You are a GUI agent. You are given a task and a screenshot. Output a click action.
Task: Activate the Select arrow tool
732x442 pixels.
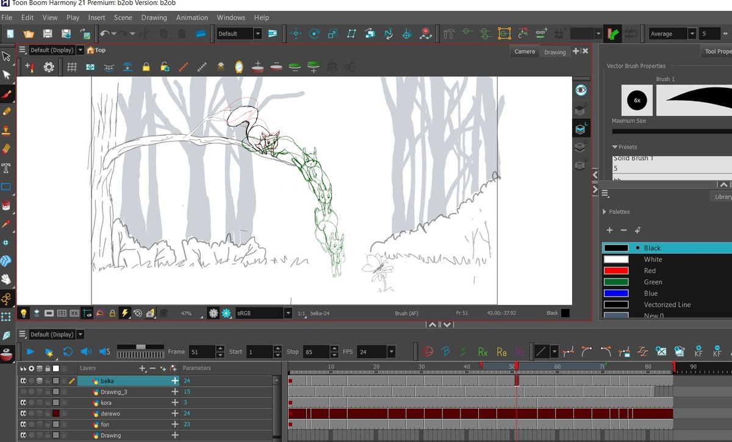coord(7,56)
